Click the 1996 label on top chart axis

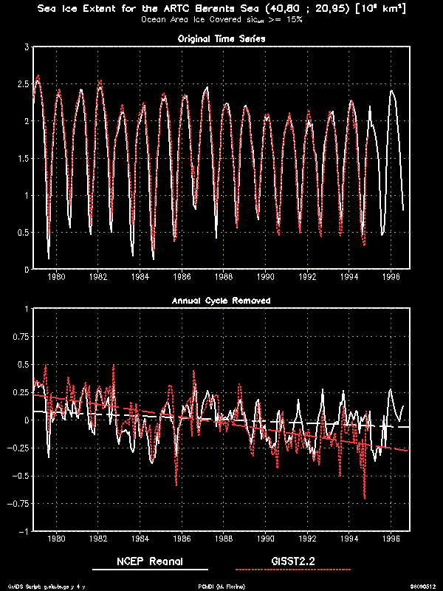tap(390, 277)
